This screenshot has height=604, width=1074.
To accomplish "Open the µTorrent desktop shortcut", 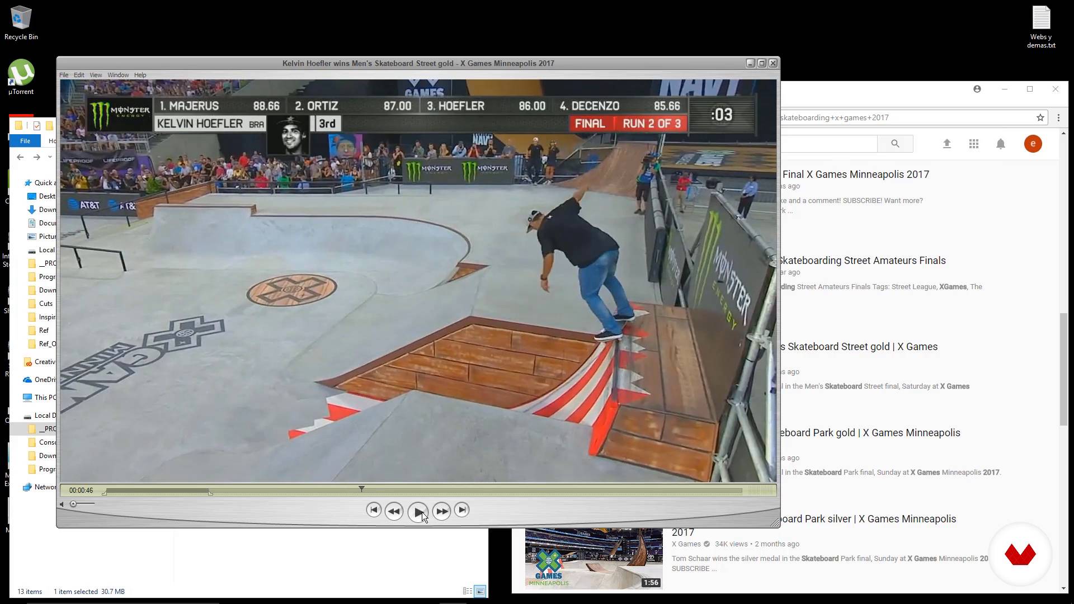I will tap(21, 77).
